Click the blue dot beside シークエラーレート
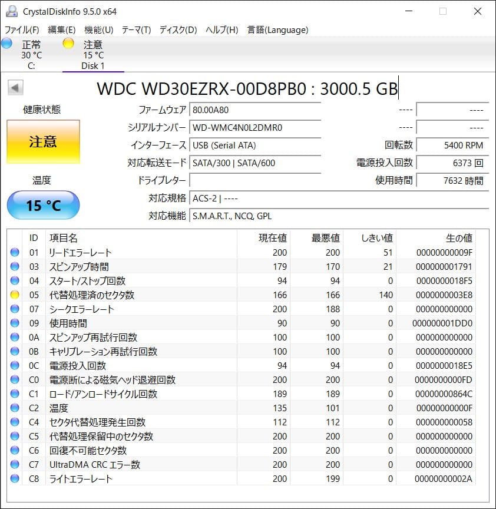 click(x=15, y=309)
